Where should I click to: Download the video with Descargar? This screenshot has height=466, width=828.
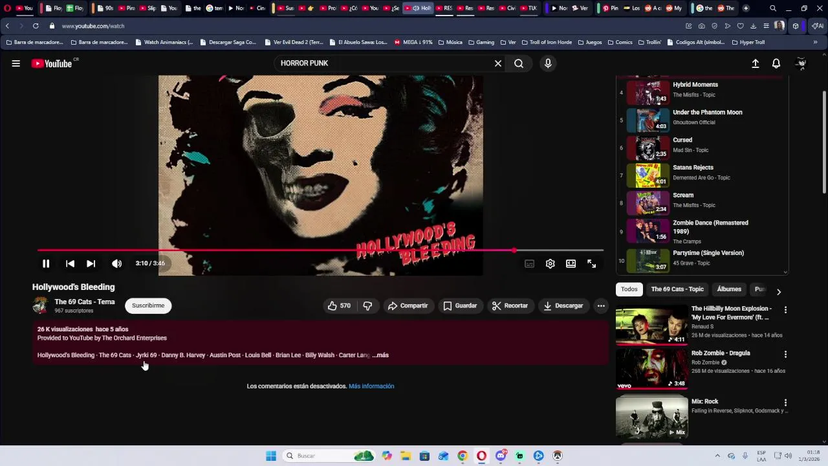(563, 305)
